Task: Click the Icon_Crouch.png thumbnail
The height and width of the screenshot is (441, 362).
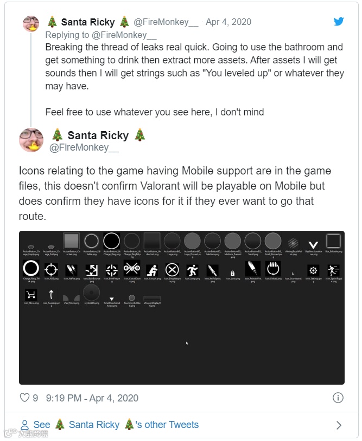Action: point(153,270)
